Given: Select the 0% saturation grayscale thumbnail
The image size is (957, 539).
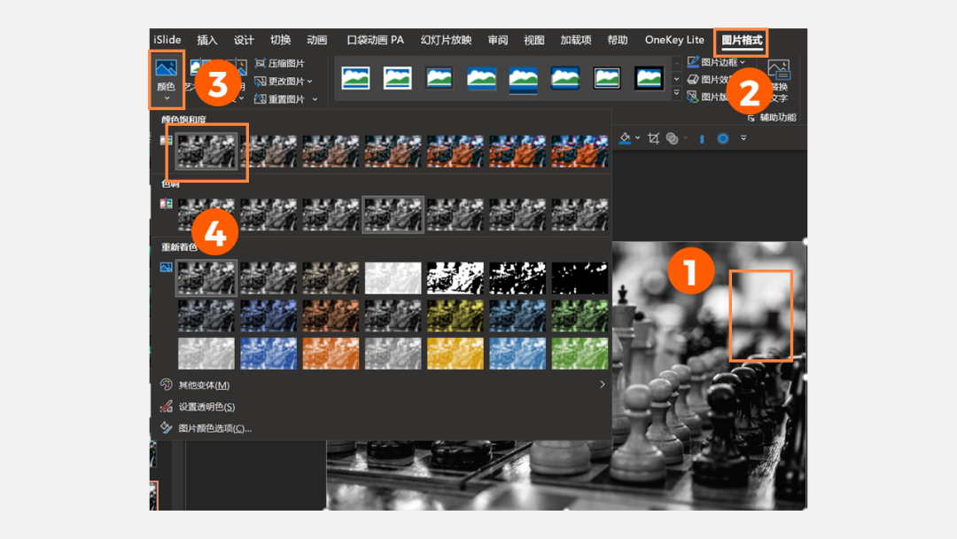Looking at the screenshot, I should [206, 151].
